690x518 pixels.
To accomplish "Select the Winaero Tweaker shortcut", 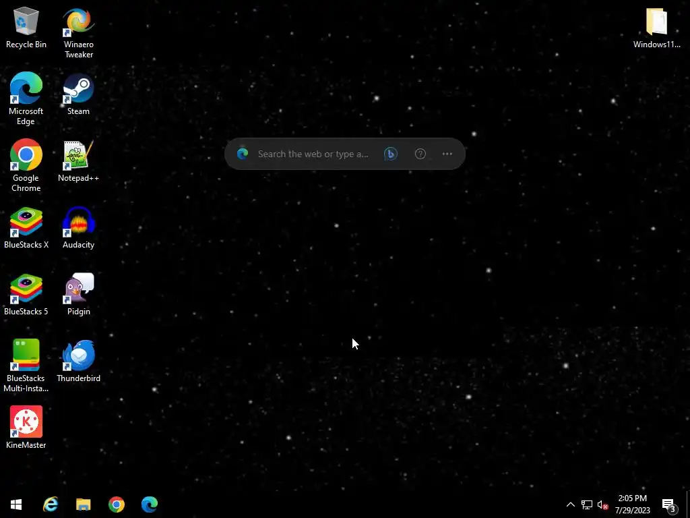I will click(x=78, y=33).
